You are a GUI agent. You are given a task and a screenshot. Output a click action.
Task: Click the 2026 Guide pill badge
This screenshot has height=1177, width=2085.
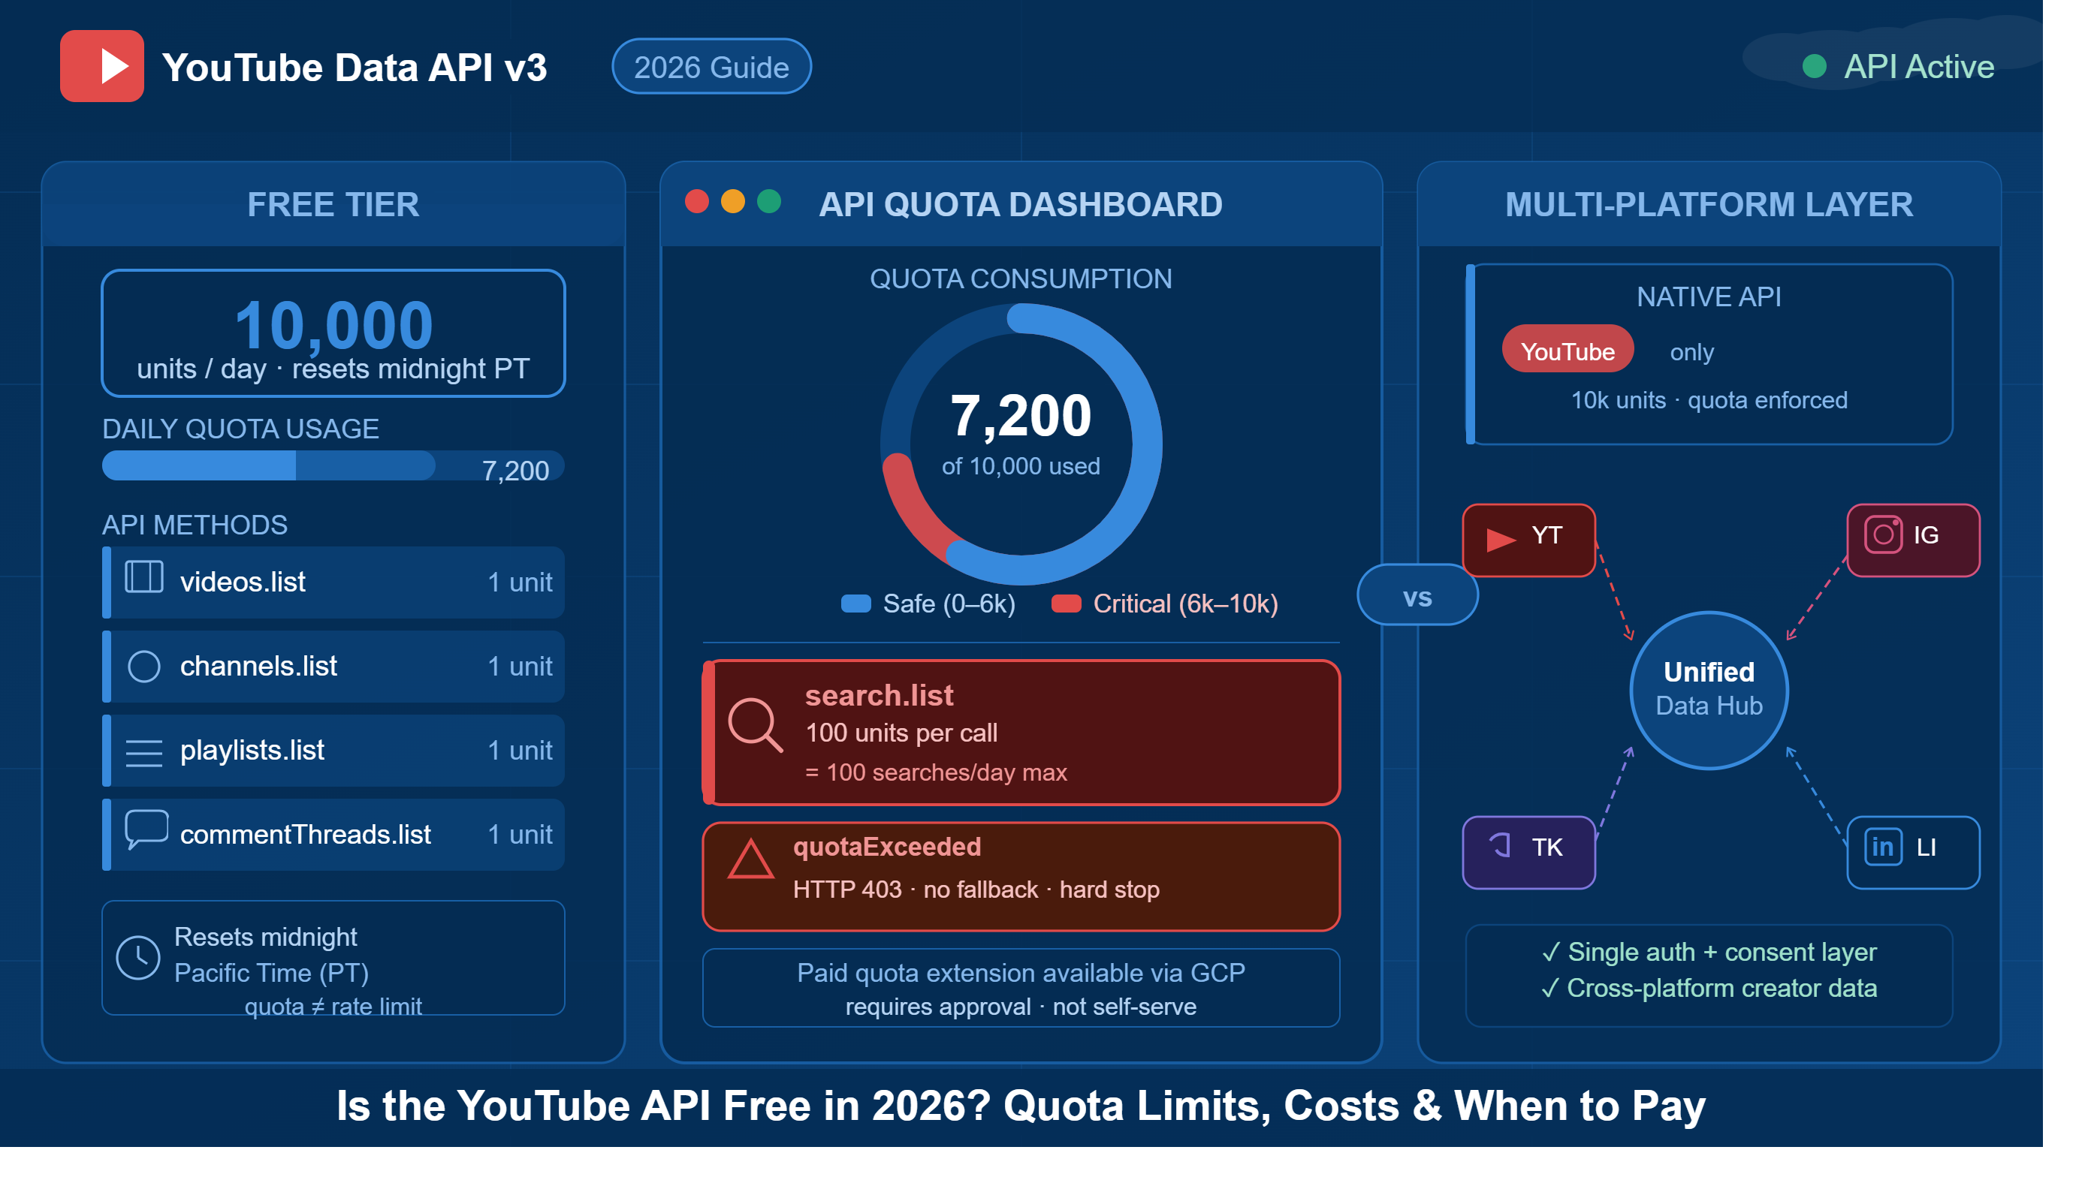coord(711,67)
